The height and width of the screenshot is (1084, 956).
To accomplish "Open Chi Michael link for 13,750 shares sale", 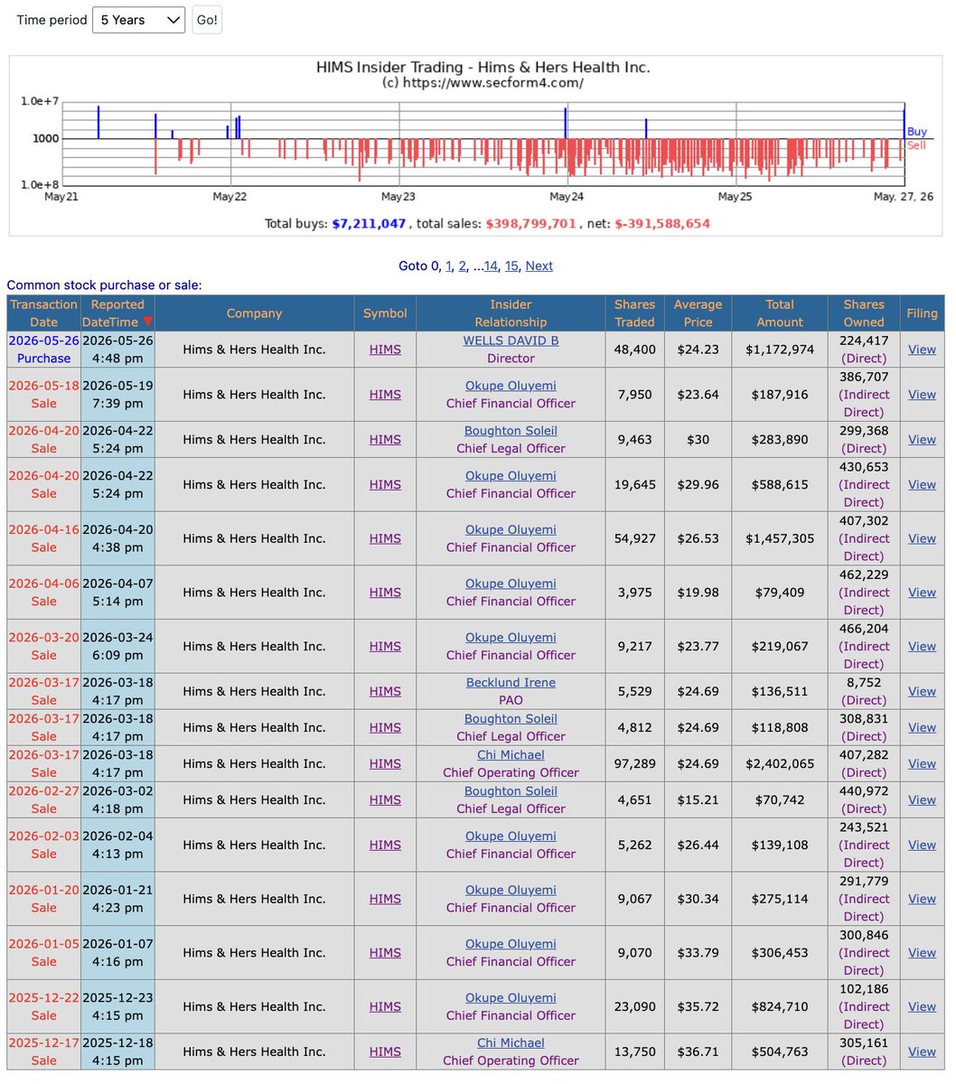I will 511,1042.
